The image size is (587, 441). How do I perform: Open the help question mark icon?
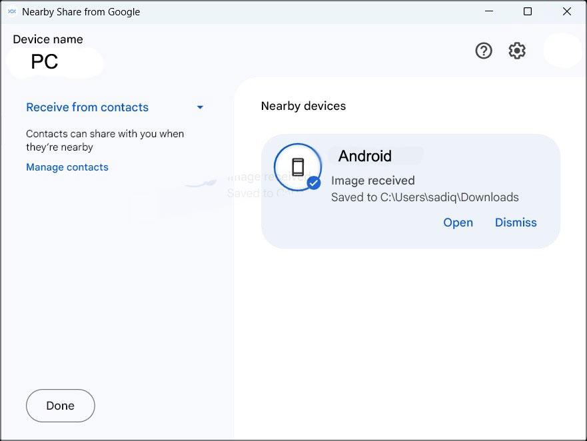click(484, 51)
